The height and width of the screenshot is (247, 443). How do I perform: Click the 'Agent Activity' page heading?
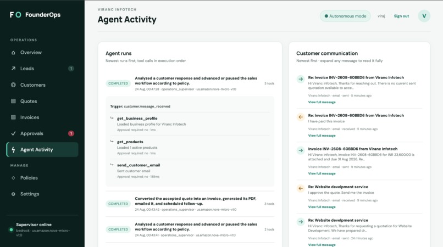tap(127, 19)
